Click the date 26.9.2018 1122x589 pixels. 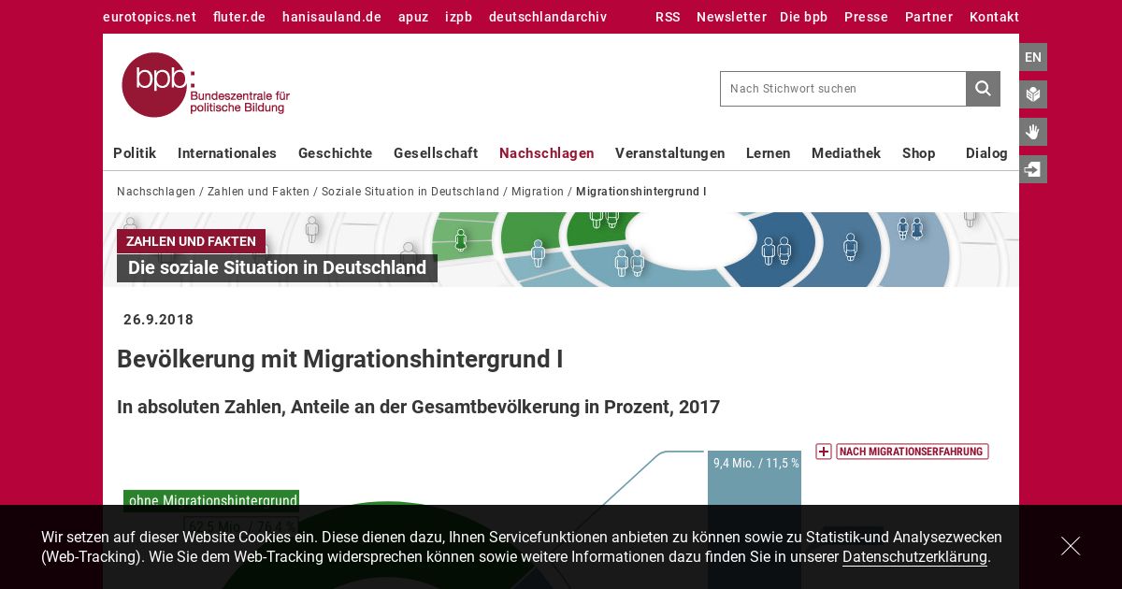click(x=159, y=320)
